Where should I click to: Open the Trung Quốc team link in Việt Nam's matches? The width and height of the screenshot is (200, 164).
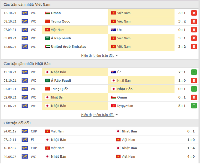61,21
